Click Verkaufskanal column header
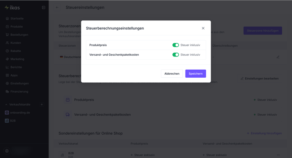The height and width of the screenshot is (158, 292). tap(68, 144)
